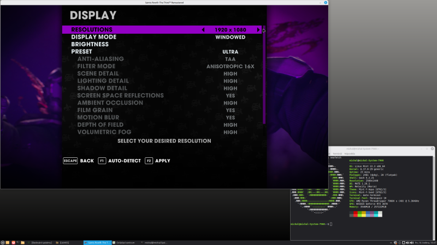Select the Lighting Detail row
The height and width of the screenshot is (245, 437).
(x=162, y=81)
